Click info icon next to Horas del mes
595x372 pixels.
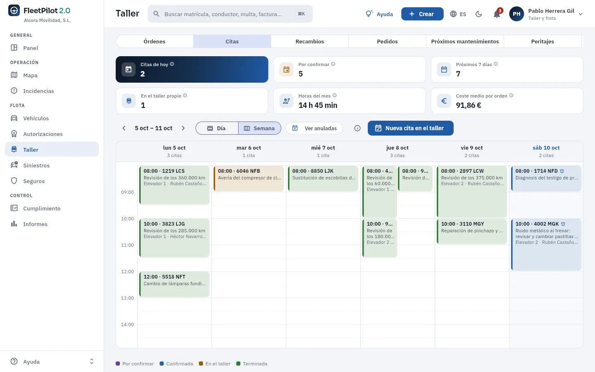[x=335, y=95]
